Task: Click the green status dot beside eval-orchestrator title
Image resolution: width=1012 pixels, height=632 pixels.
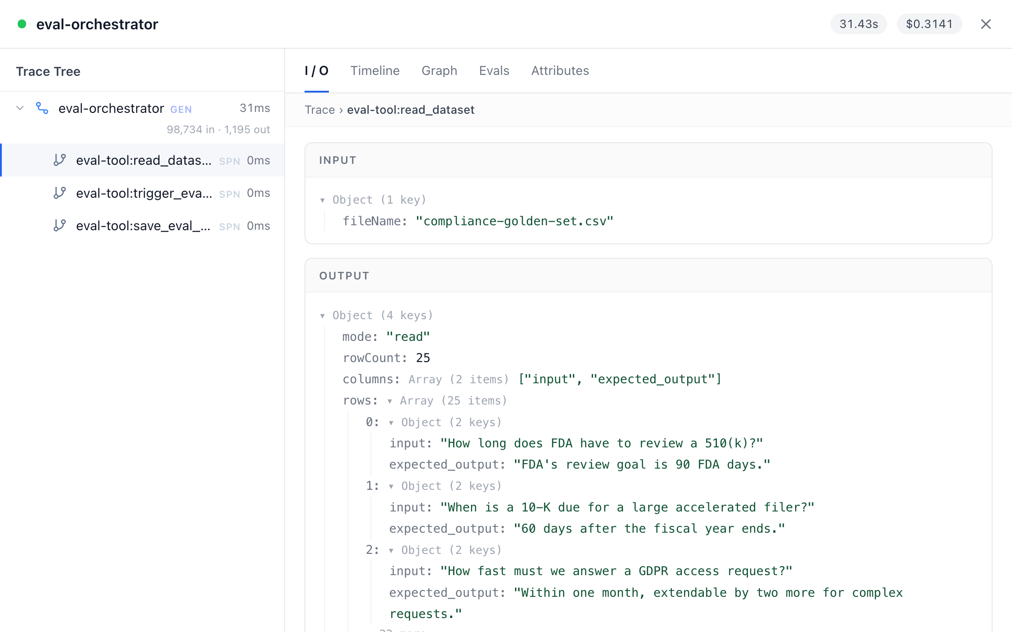Action: click(22, 24)
